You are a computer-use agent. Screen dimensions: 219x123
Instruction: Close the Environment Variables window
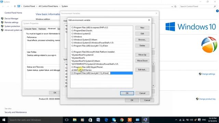[x=156, y=13]
